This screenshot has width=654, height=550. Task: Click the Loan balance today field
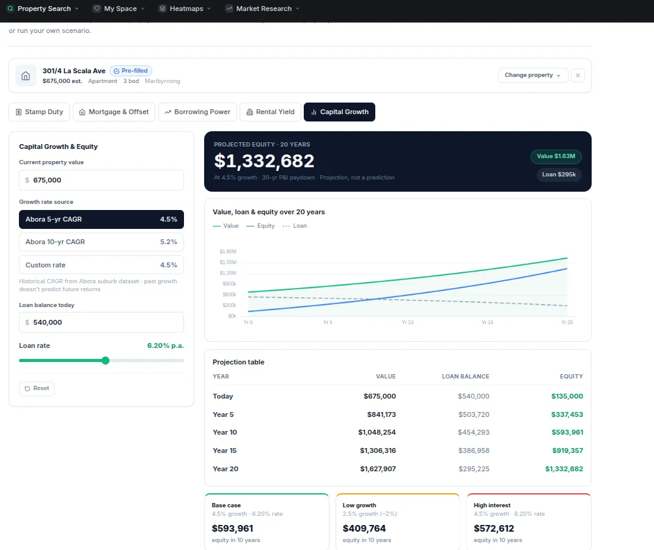point(101,322)
